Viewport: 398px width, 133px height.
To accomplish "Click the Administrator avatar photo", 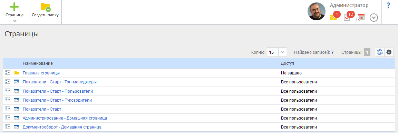I will (x=317, y=12).
